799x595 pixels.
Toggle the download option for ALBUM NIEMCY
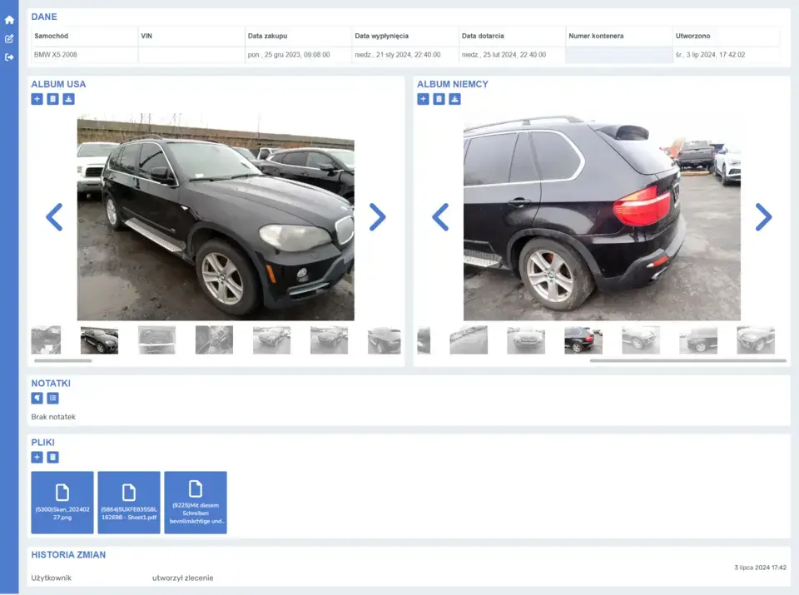click(x=454, y=98)
